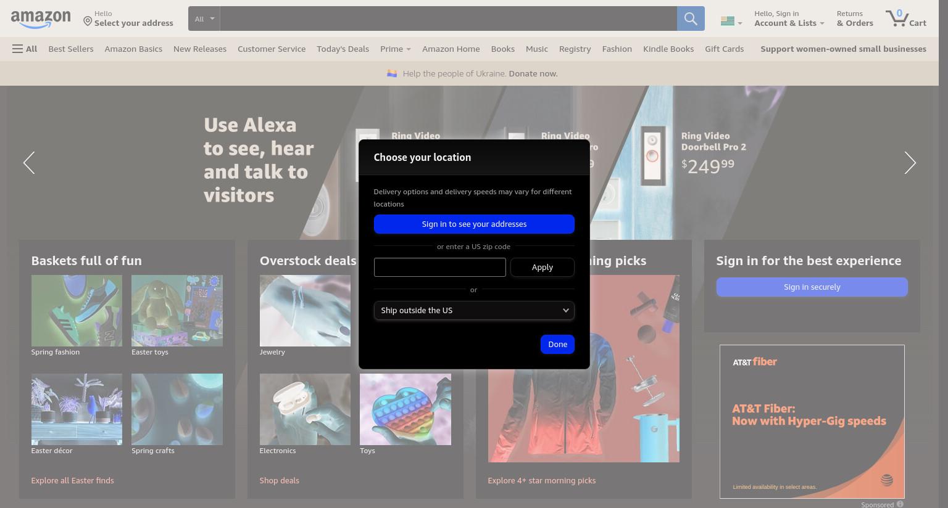Screen dimensions: 948x508
Task: Open the location pin Select your address
Action: [x=128, y=18]
